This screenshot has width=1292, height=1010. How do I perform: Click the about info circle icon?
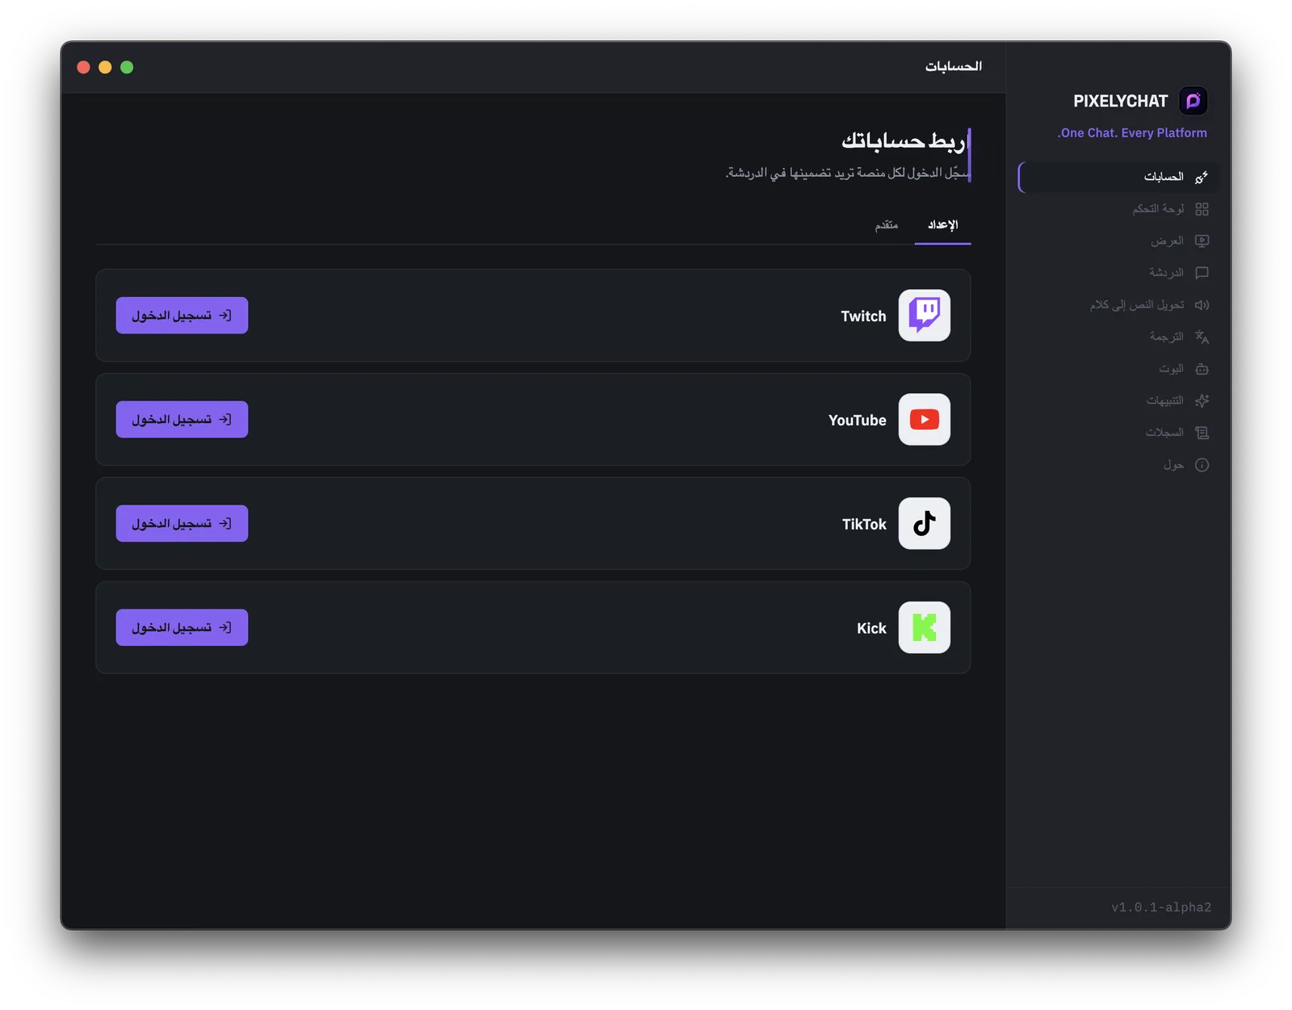tap(1202, 465)
